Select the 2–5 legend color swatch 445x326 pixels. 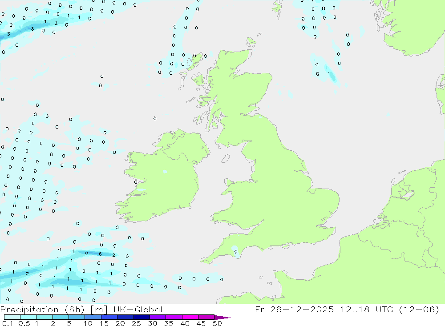pos(61,317)
